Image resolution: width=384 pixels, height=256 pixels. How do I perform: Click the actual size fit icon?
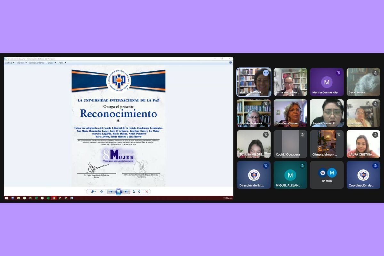coord(102,192)
